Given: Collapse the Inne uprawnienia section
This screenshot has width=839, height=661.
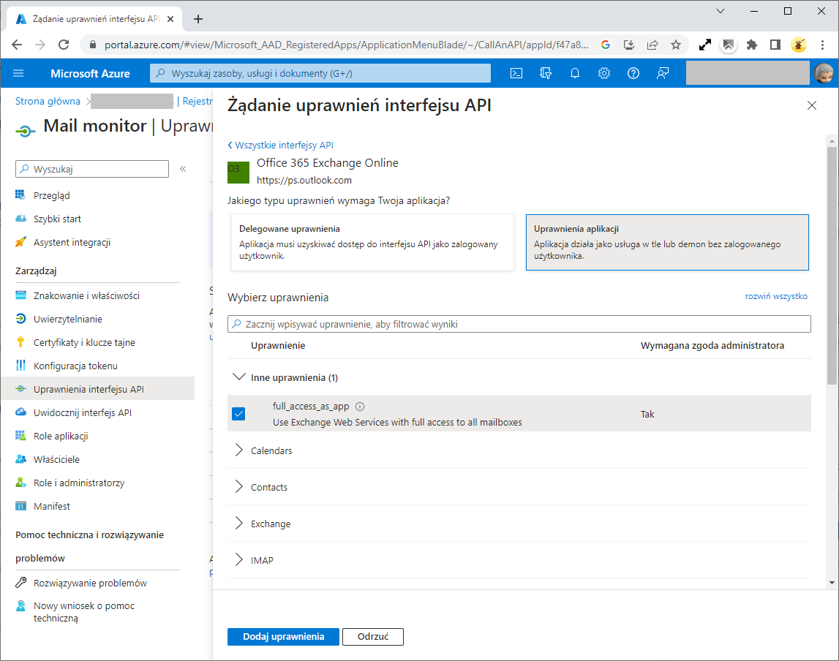Looking at the screenshot, I should (x=239, y=377).
